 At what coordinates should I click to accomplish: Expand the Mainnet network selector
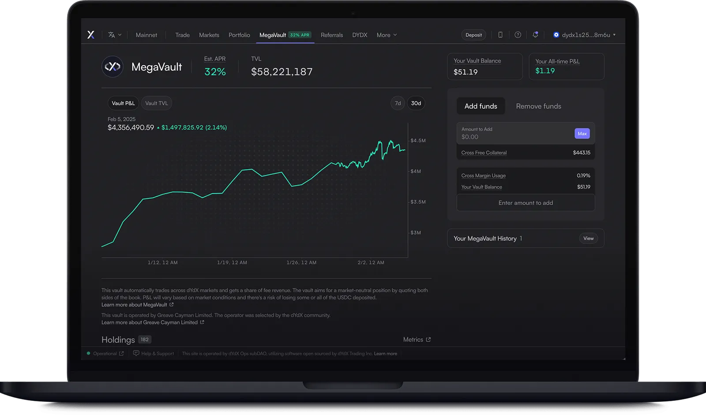[x=146, y=35]
